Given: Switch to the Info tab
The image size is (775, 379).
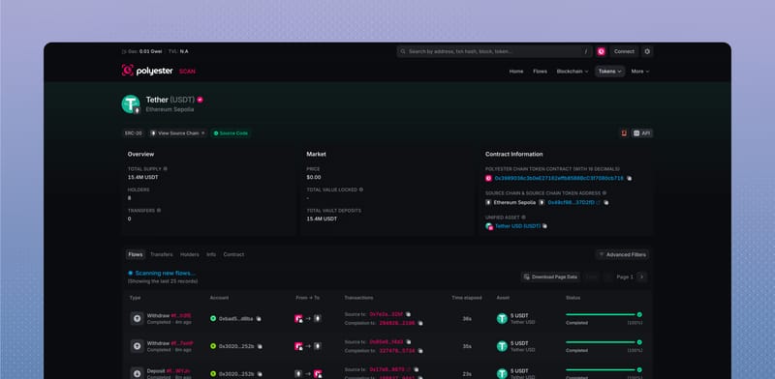Looking at the screenshot, I should [x=211, y=254].
